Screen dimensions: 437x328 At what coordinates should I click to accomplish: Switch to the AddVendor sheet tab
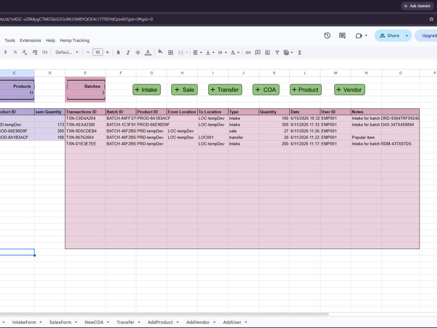[x=198, y=322]
